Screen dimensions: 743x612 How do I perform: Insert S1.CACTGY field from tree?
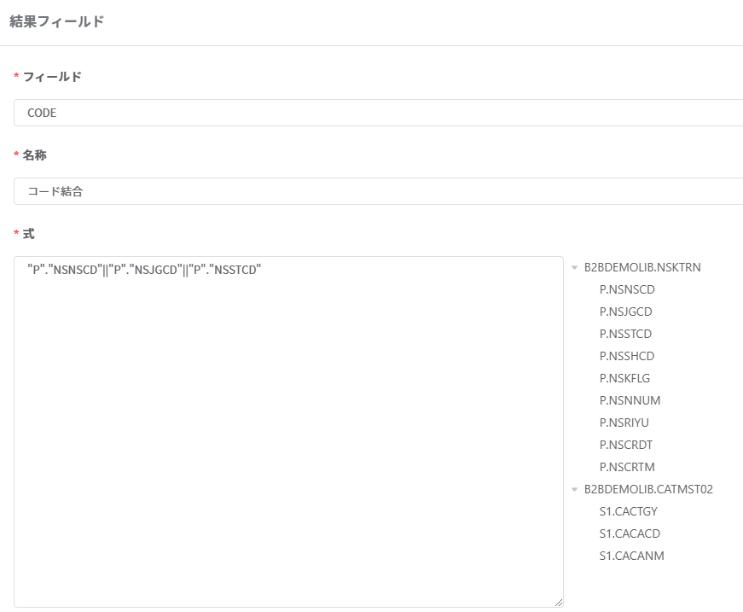click(629, 511)
